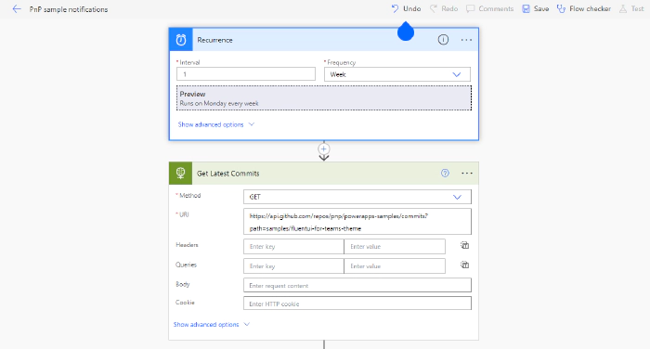Click the Cookie input field
Screen dimensions: 650x349
[357, 304]
